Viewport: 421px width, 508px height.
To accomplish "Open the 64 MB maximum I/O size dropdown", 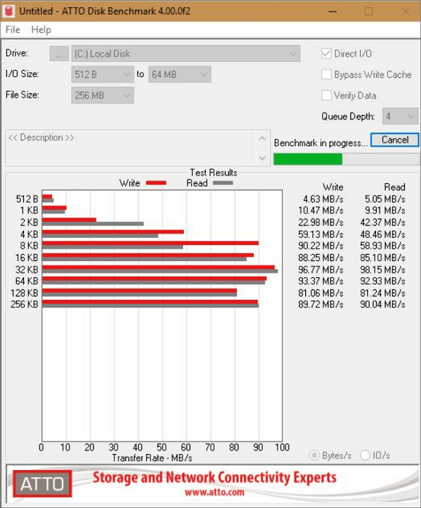I will 180,74.
